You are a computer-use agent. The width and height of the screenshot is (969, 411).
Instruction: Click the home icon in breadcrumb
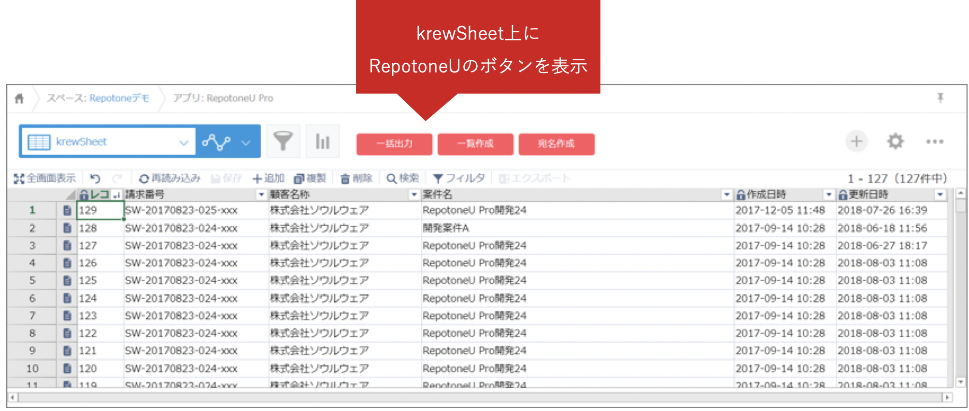tap(19, 99)
